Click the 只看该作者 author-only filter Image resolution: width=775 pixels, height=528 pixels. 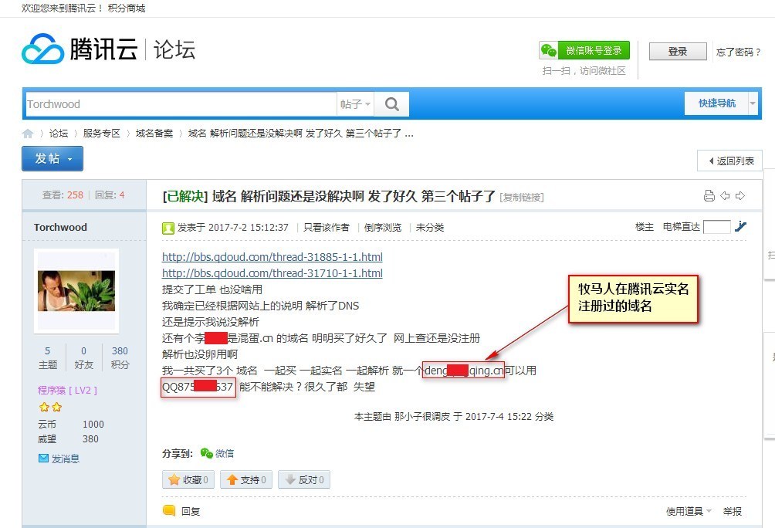[x=327, y=228]
